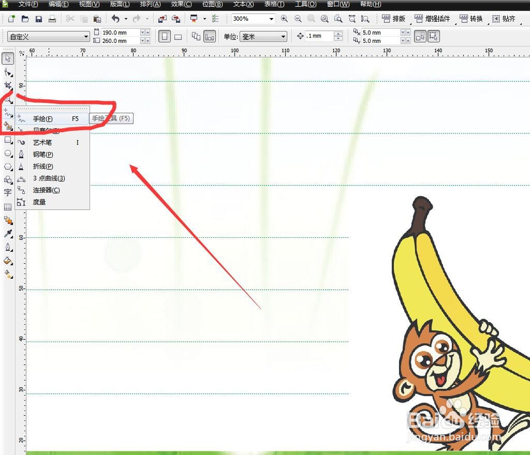Select the Ellipse tool in the toolbox
The image size is (530, 455).
tap(8, 154)
